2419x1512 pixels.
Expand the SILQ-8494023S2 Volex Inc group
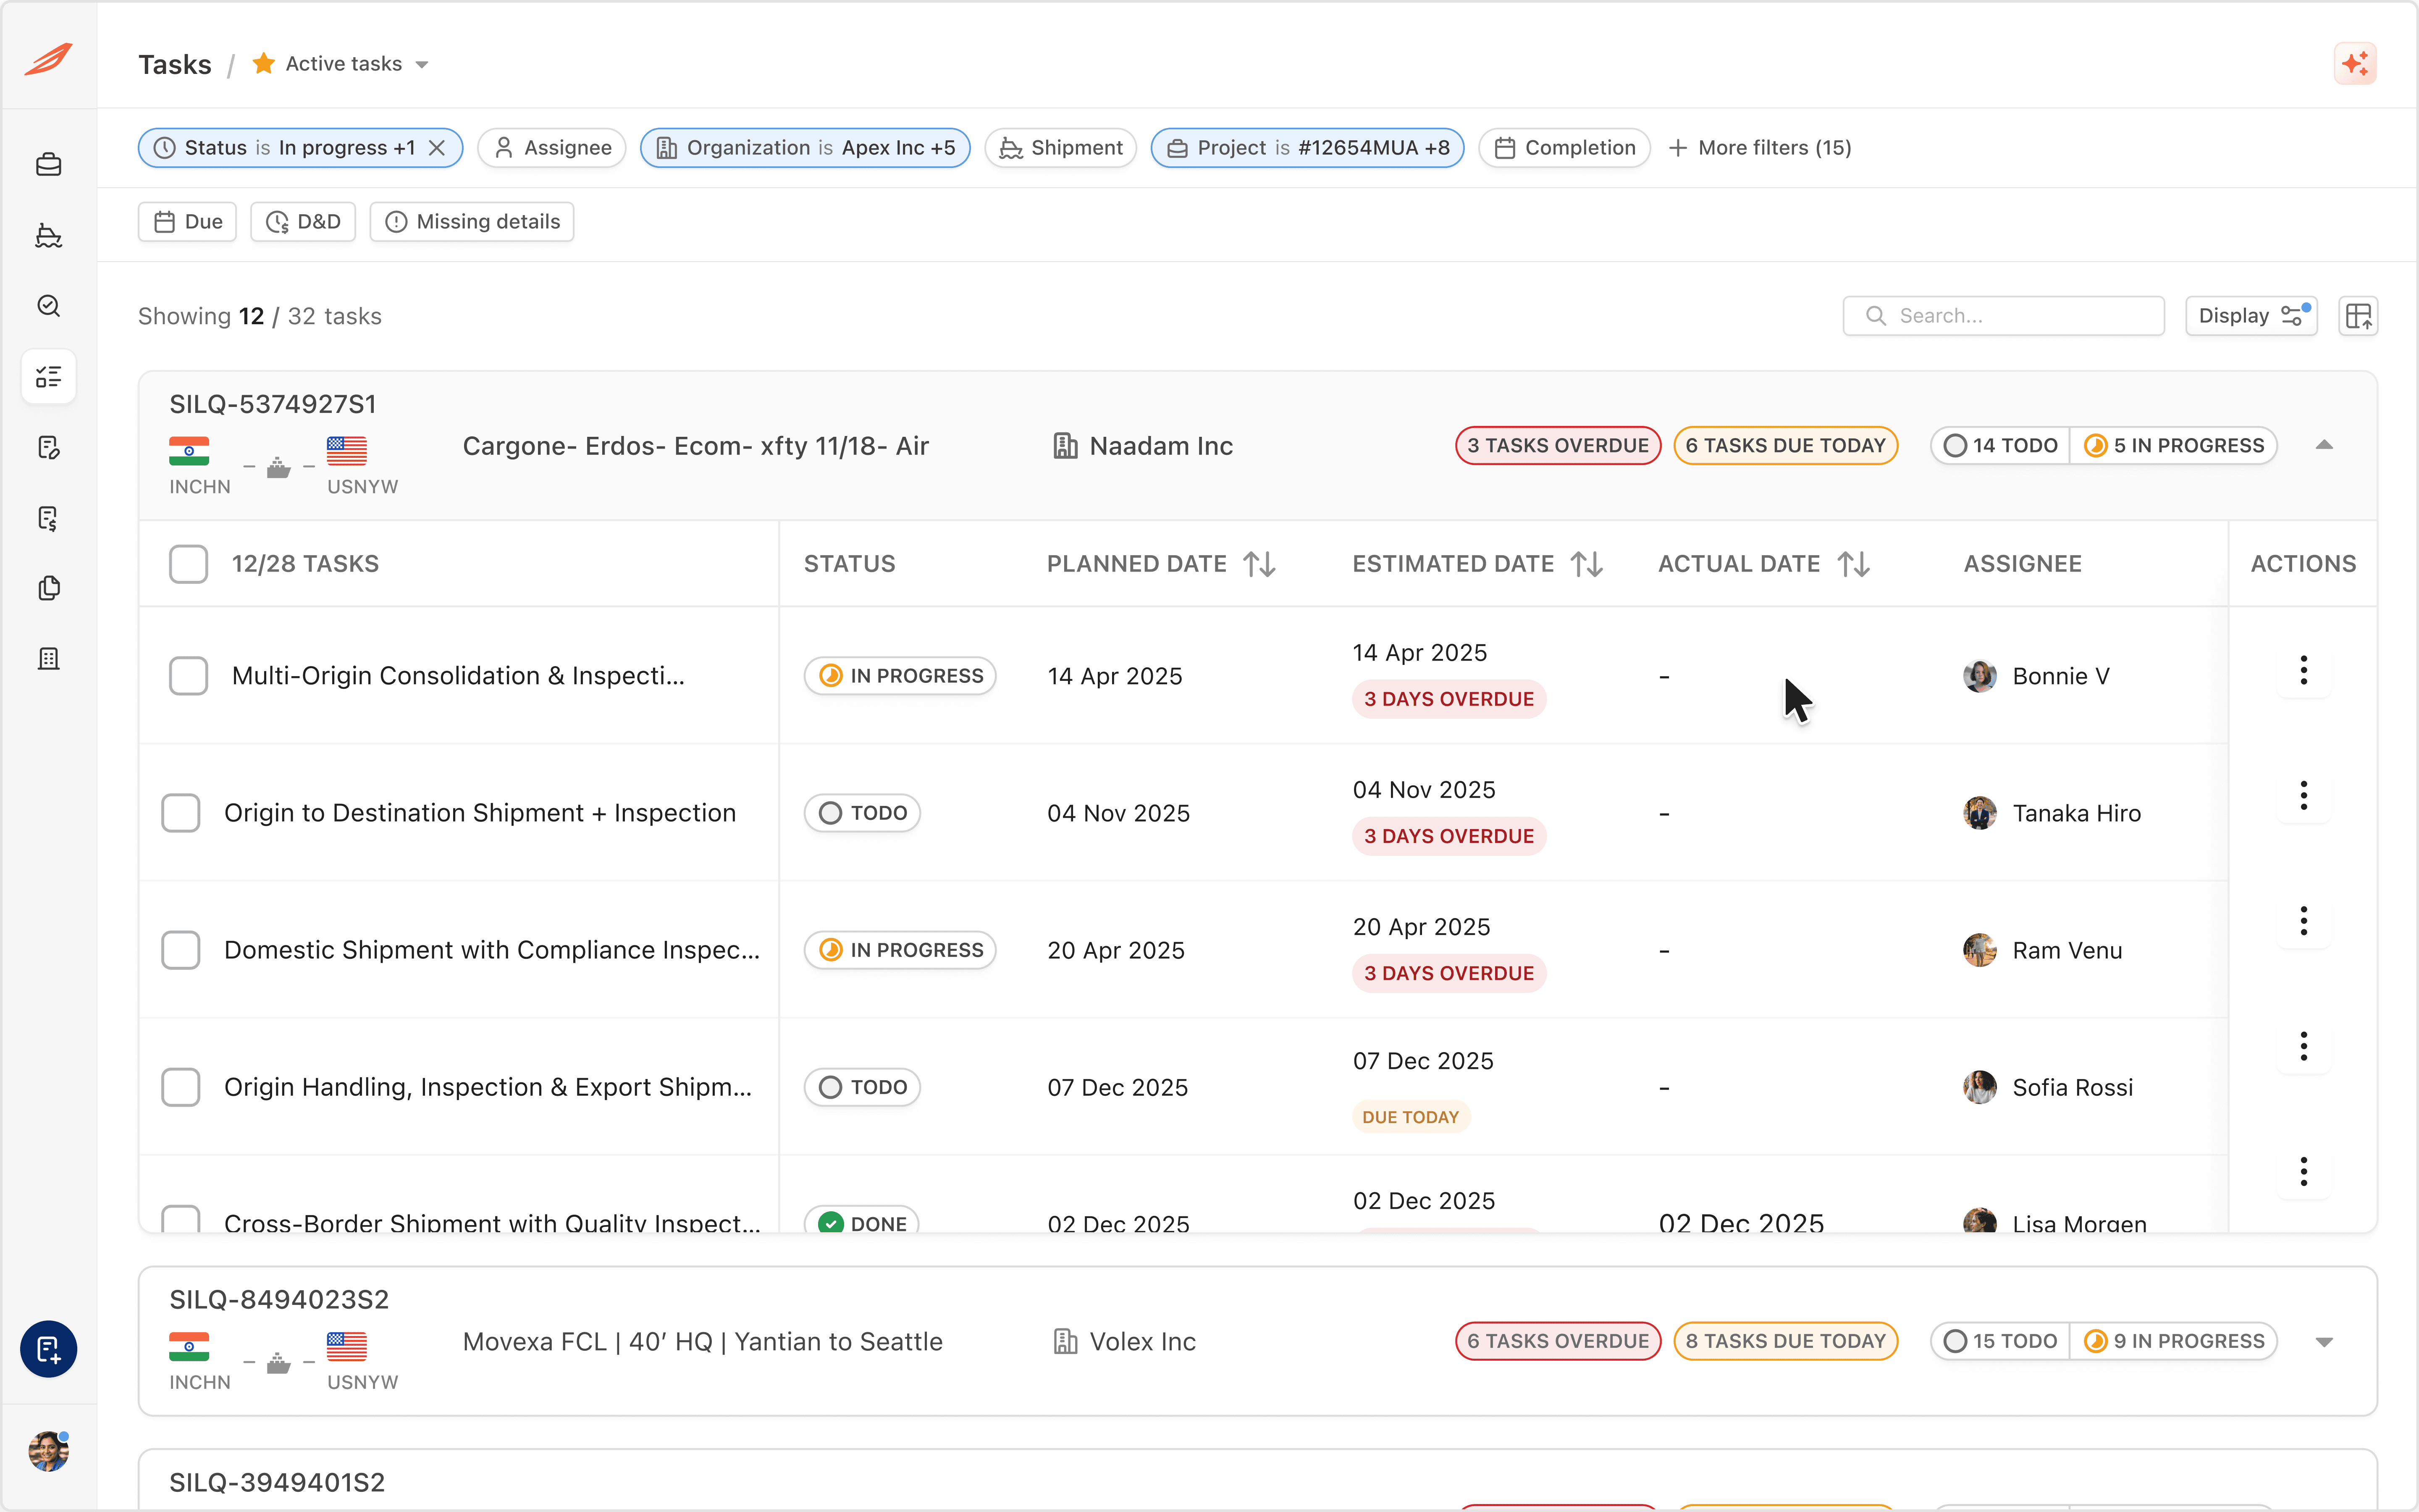click(x=2323, y=1342)
